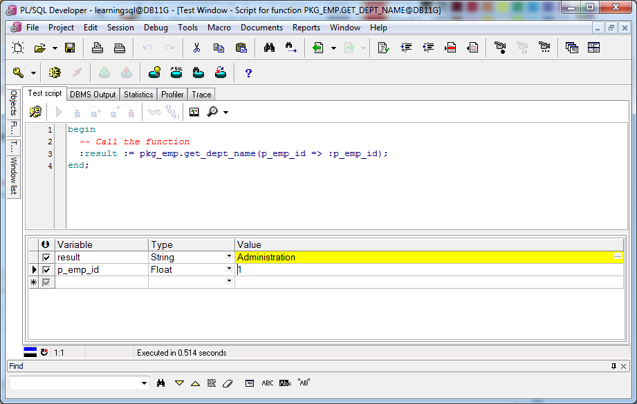Screen dimensions: 637x404
Task: Switch to the Statistics tab
Action: pyautogui.click(x=138, y=95)
